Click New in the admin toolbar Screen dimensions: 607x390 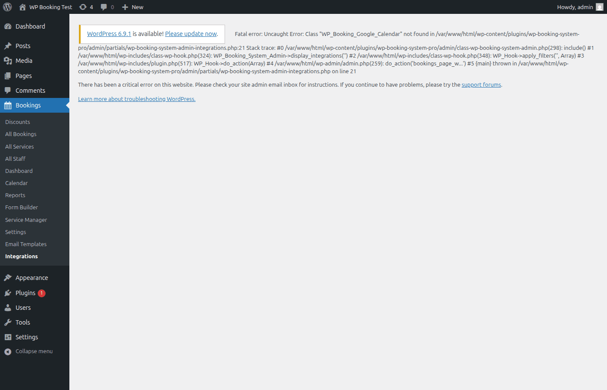tap(132, 6)
